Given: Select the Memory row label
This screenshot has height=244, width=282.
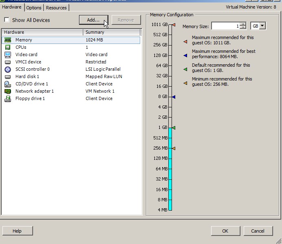Looking at the screenshot, I should coord(24,40).
